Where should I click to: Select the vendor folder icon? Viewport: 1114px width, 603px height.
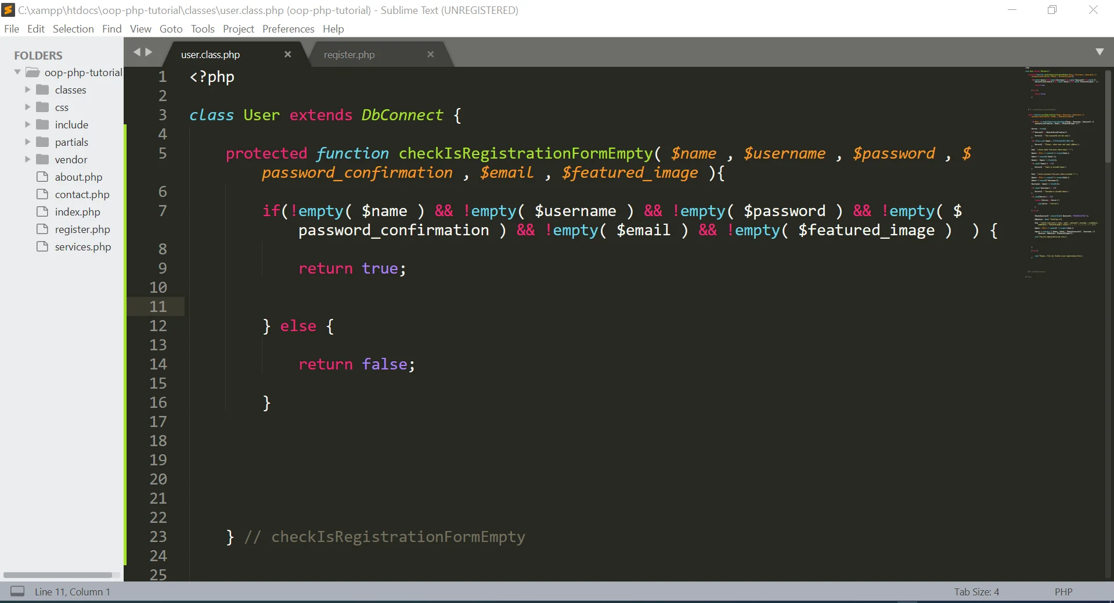point(42,159)
